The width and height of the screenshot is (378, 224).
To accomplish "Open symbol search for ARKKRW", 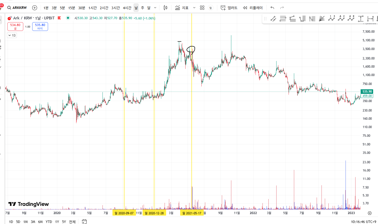I will pyautogui.click(x=17, y=8).
